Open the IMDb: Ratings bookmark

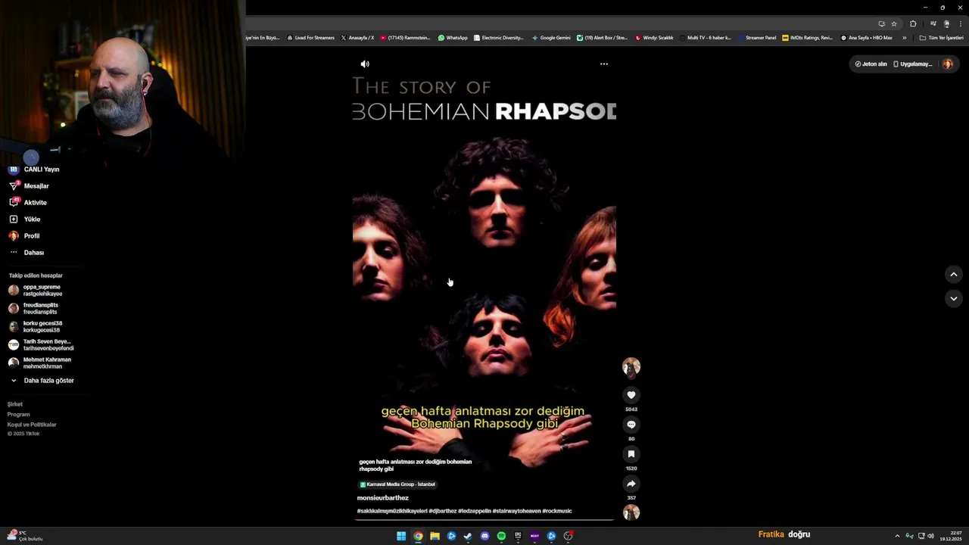coord(808,38)
